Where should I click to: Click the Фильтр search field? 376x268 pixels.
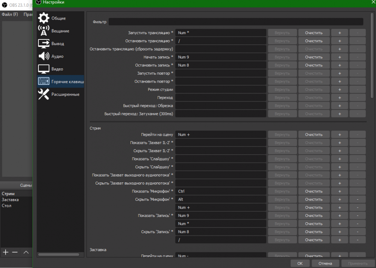click(236, 22)
